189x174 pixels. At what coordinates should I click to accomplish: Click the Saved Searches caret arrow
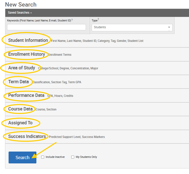pyautogui.click(x=31, y=13)
